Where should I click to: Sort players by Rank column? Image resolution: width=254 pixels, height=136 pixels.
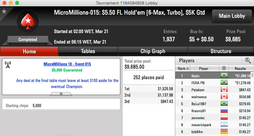[x=183, y=68]
